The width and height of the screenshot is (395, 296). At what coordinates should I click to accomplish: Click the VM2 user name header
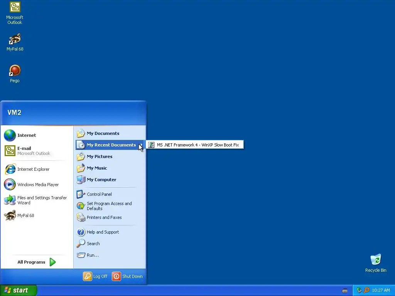tap(14, 112)
